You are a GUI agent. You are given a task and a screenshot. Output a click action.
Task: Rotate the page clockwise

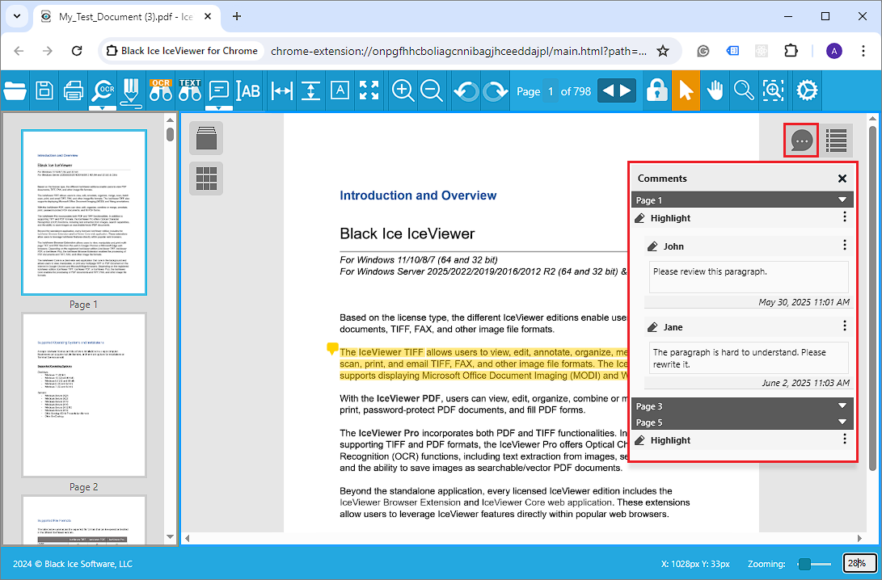(495, 91)
